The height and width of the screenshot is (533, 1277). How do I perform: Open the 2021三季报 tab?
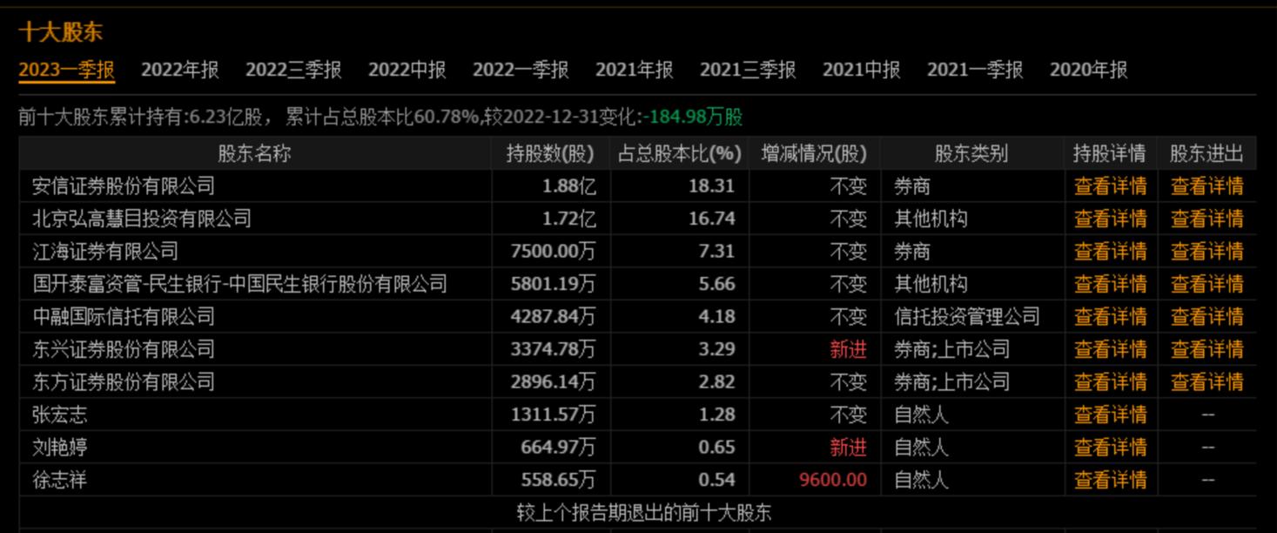coord(748,70)
